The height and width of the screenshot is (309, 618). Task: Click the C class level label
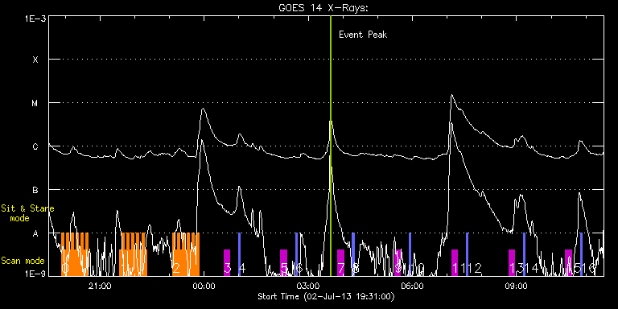point(35,146)
